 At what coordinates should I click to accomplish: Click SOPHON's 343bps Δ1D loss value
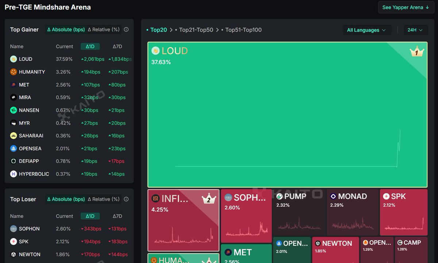[x=91, y=229]
